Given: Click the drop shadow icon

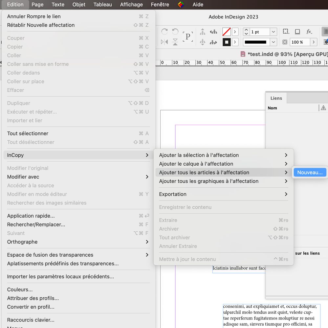Looking at the screenshot, I should (x=297, y=32).
